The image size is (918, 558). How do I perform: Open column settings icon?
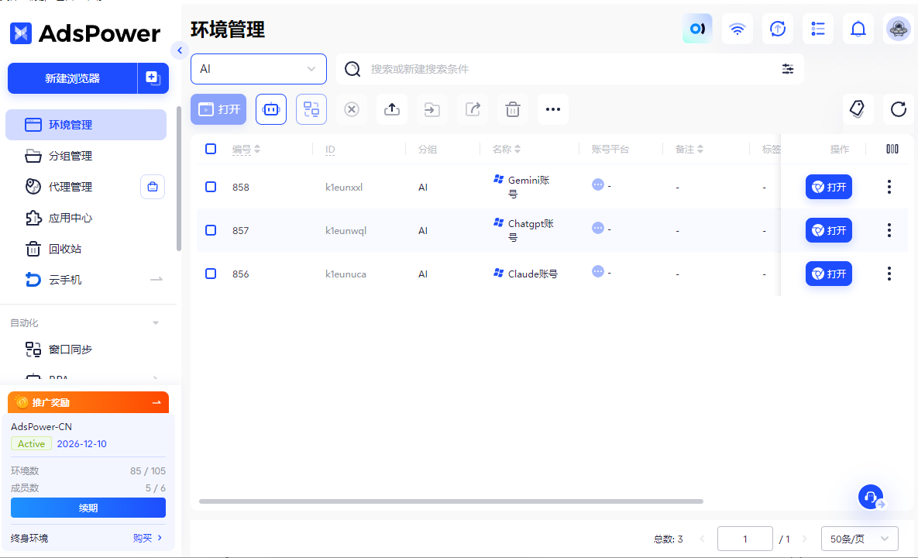tap(892, 149)
